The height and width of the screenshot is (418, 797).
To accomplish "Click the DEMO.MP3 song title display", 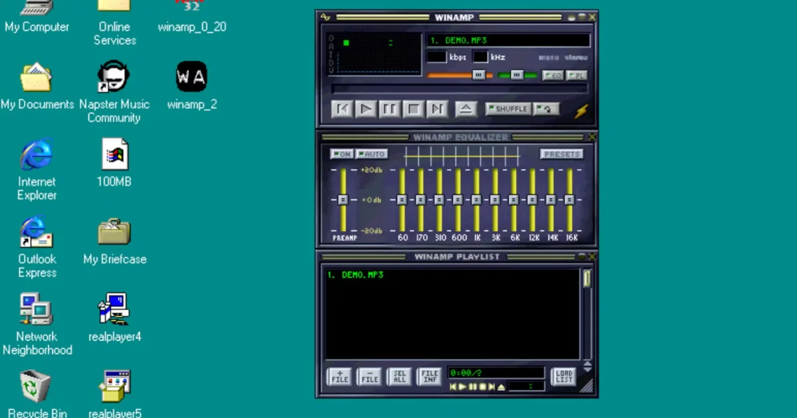I will (507, 40).
